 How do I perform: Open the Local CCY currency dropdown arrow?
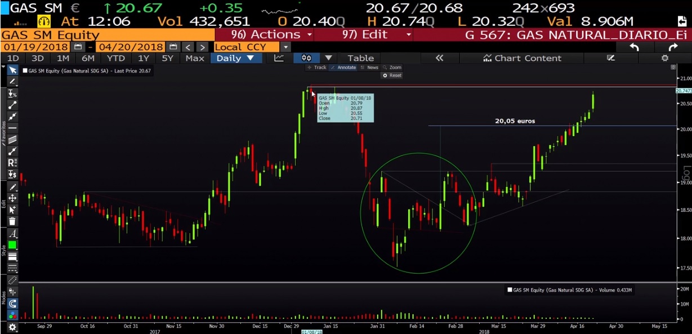click(x=285, y=47)
